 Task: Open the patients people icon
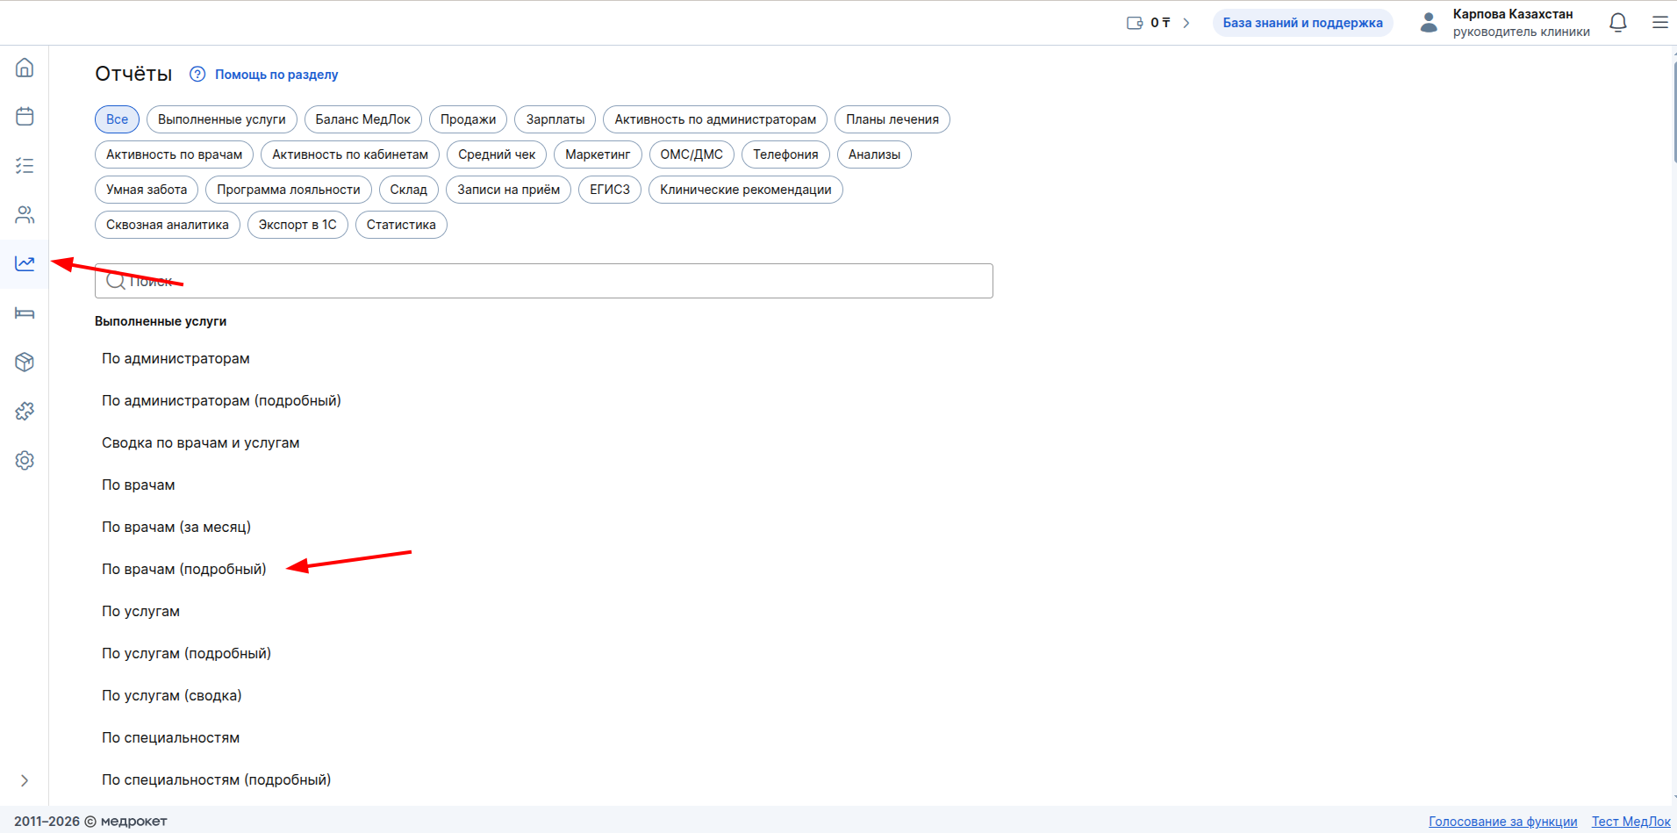25,215
